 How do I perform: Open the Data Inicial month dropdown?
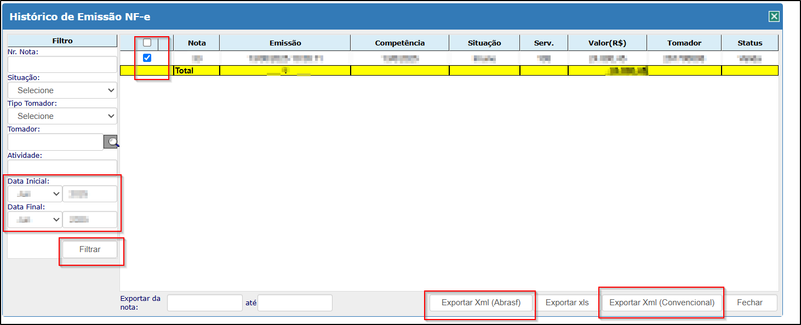(35, 194)
